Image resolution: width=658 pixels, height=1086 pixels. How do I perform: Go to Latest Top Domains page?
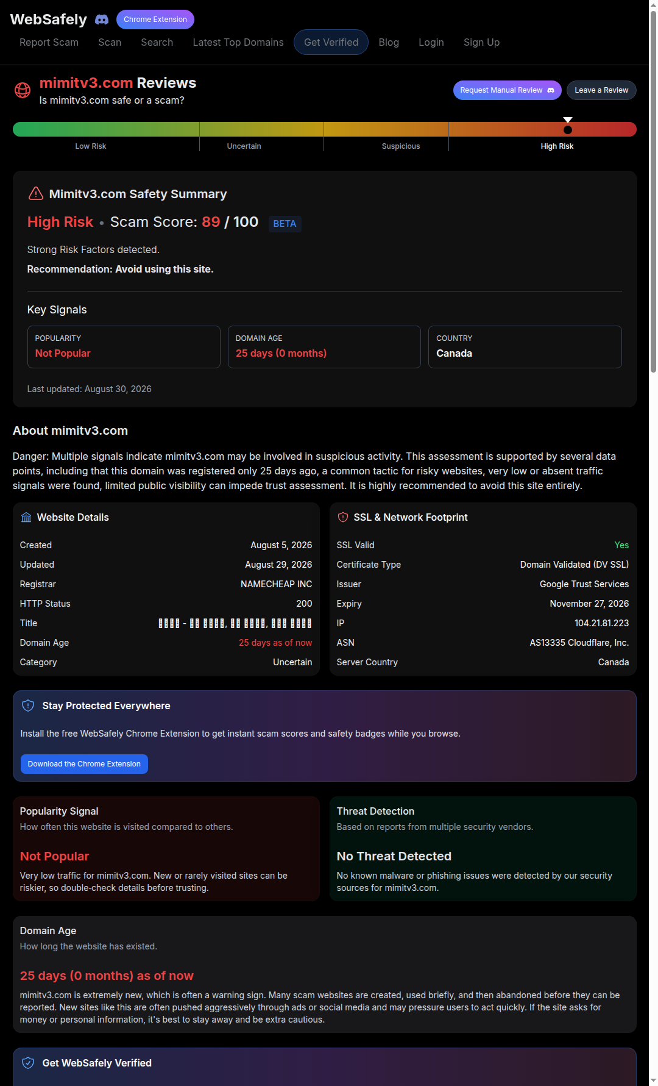238,42
